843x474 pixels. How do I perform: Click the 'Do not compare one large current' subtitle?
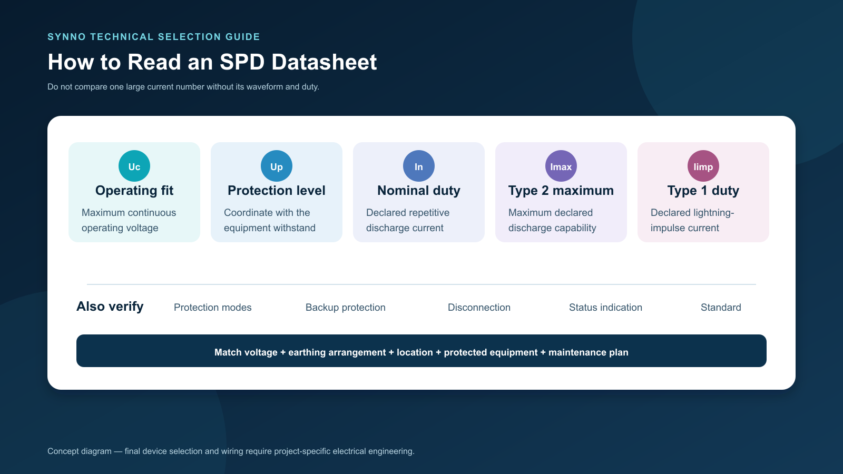183,86
